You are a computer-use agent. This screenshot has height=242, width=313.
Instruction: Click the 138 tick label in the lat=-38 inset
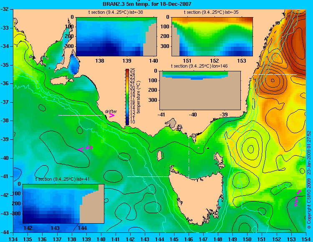tap(100, 60)
